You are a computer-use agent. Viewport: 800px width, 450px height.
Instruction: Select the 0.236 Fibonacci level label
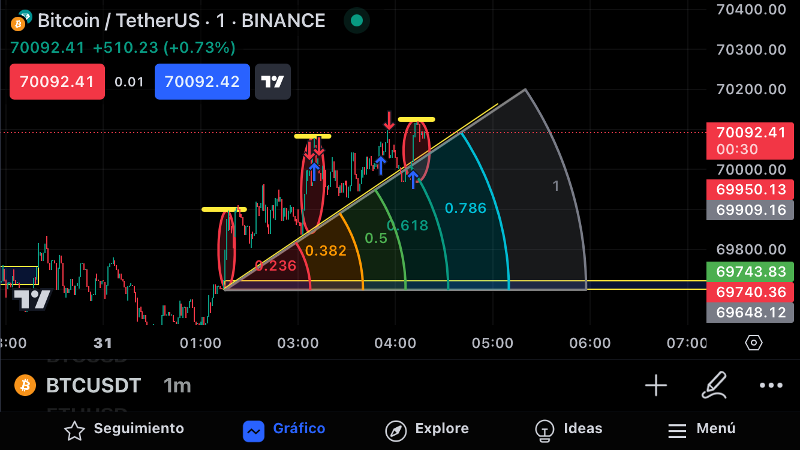click(x=275, y=266)
